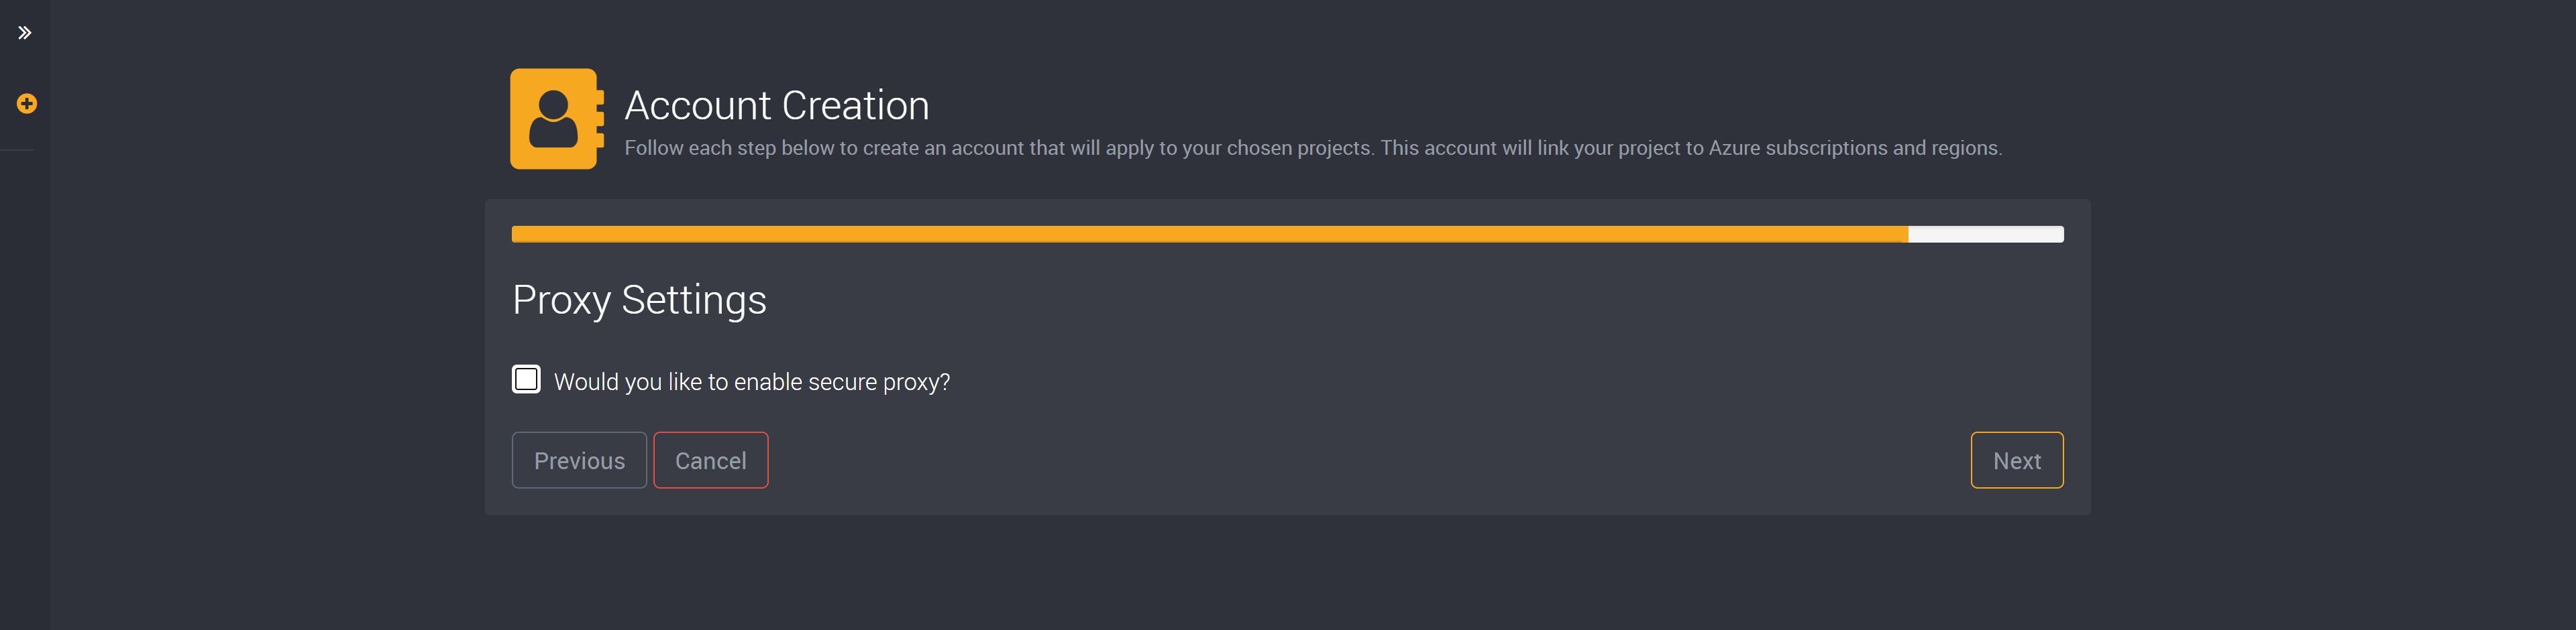
Task: Click the 'Would you like to enable secure proxy?' label
Action: (752, 383)
